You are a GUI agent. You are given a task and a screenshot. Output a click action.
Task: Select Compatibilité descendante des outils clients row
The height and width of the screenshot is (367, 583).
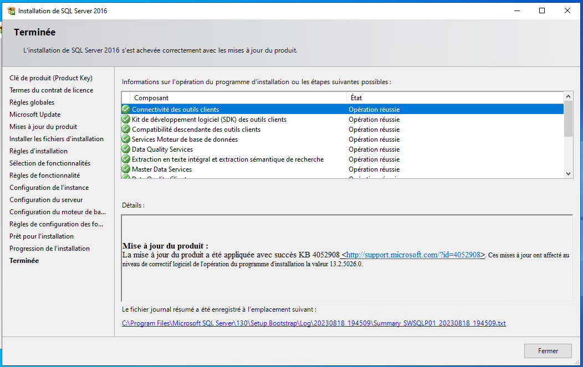[x=342, y=130]
